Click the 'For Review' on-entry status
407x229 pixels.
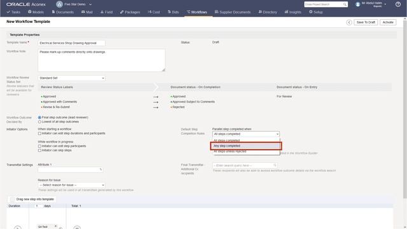pos(284,96)
